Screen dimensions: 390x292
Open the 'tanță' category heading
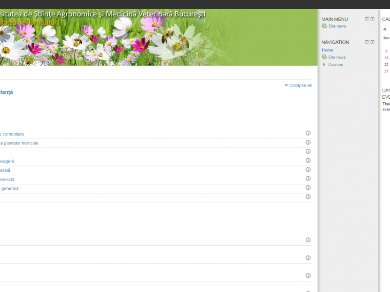click(6, 92)
